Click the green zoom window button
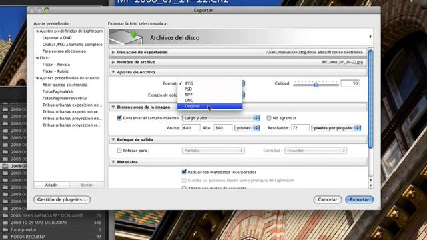Viewport: 427px width, 240px height. (x=47, y=10)
